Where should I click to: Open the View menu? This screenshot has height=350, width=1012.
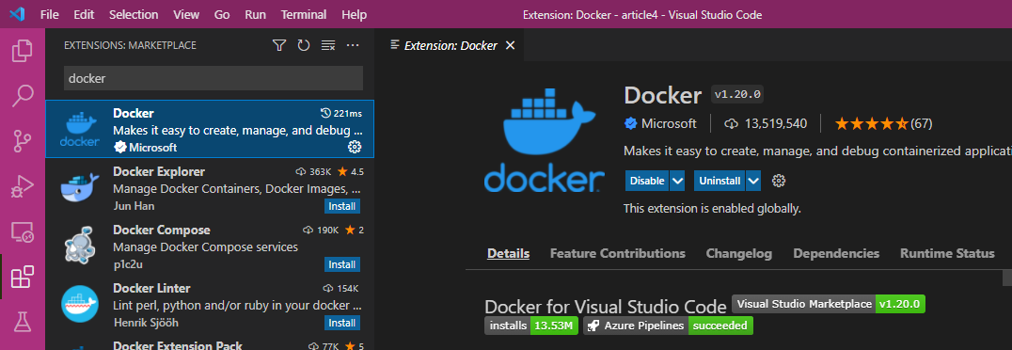pos(186,14)
